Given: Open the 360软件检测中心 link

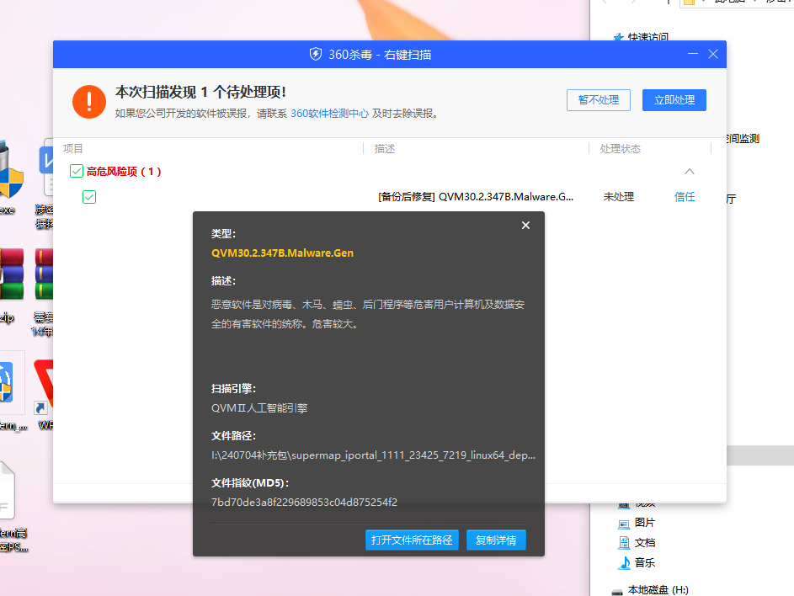Looking at the screenshot, I should 329,114.
